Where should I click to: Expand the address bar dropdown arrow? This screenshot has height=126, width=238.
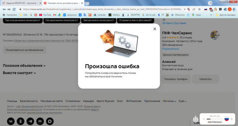pos(185,9)
